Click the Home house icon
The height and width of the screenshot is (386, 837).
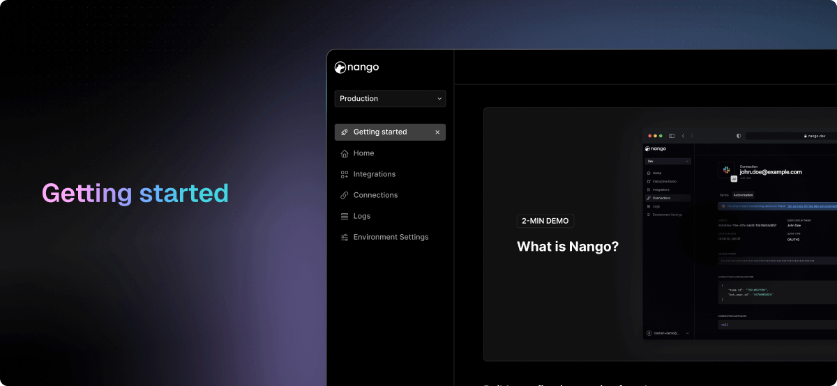345,153
